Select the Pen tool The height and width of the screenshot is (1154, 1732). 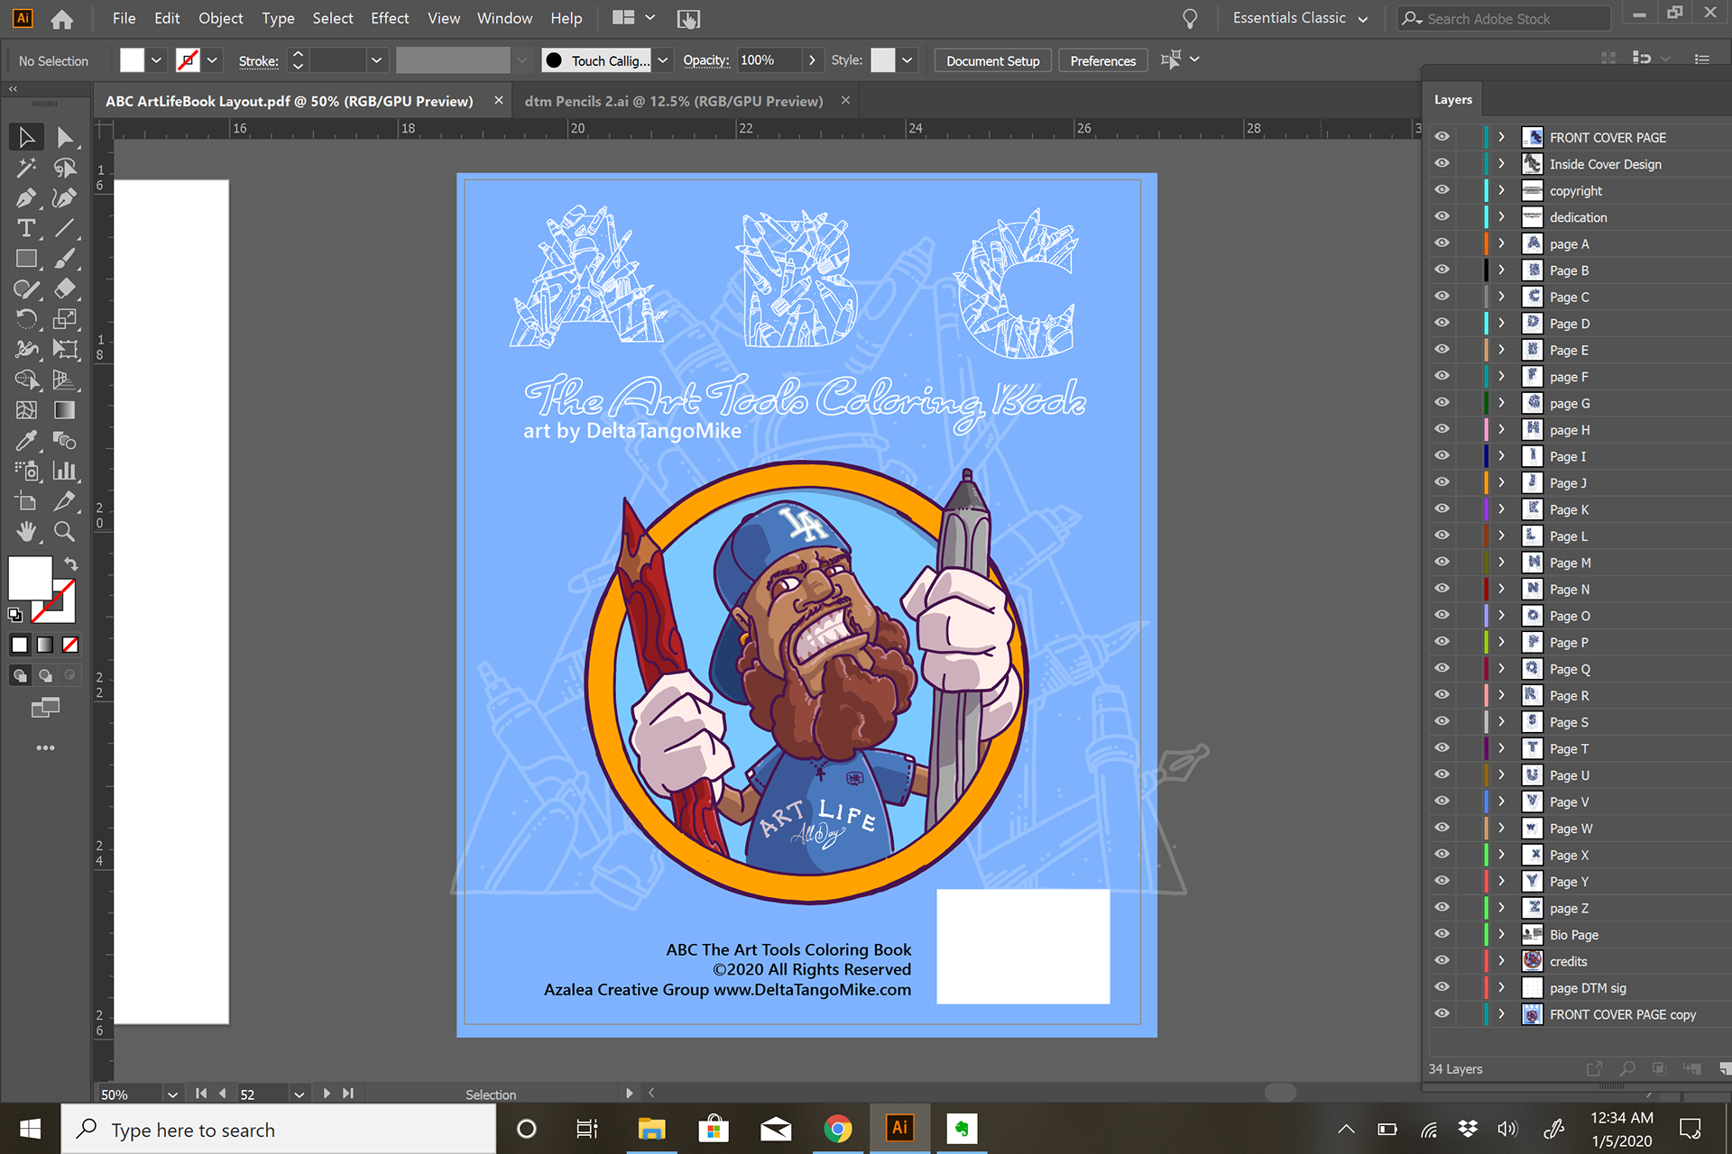coord(26,197)
